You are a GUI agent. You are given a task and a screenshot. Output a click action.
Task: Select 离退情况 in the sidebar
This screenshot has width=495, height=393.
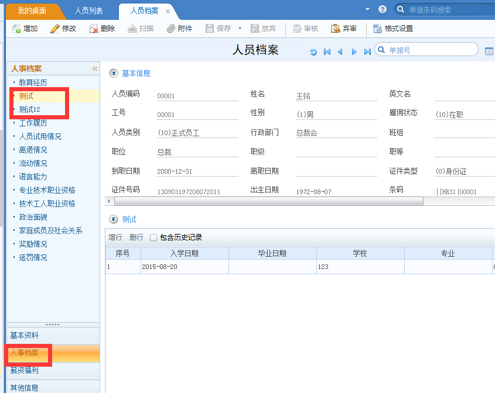pos(33,150)
